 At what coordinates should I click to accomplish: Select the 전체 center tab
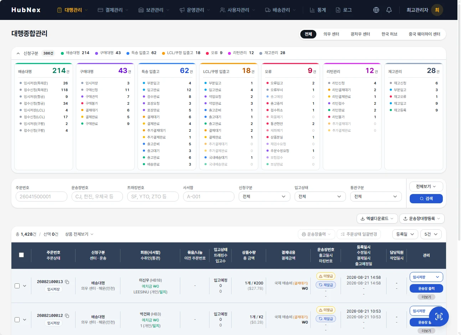point(308,34)
